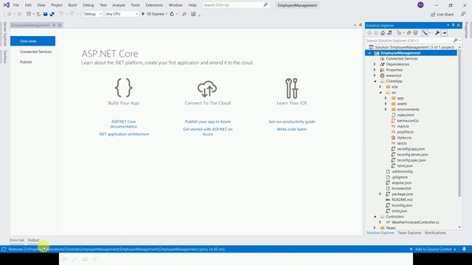Click the Switch Views icon in Solution Explorer
This screenshot has height=265, width=472.
coord(389,33)
